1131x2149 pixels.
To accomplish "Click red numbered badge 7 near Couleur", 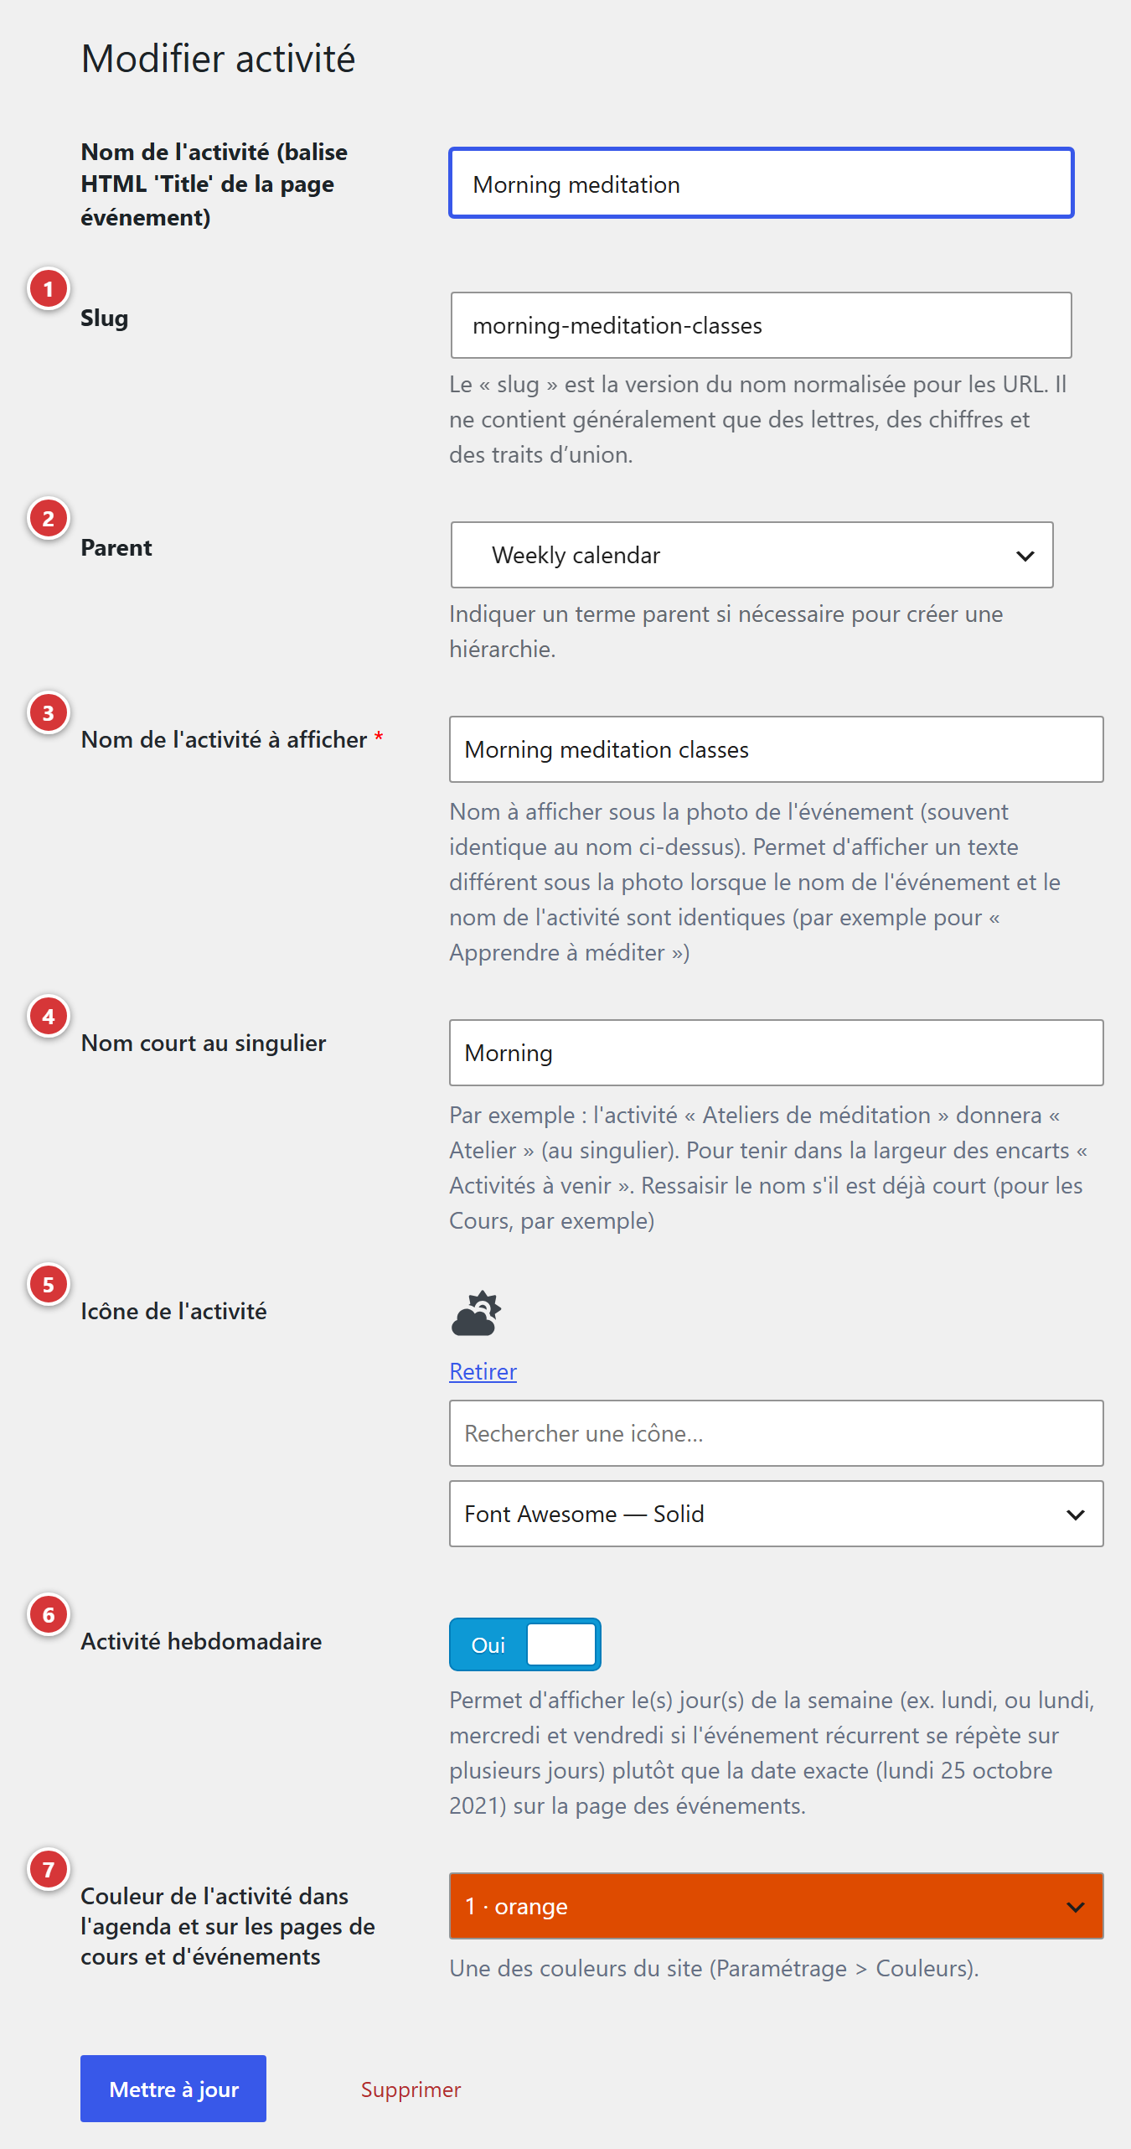I will pyautogui.click(x=49, y=1870).
